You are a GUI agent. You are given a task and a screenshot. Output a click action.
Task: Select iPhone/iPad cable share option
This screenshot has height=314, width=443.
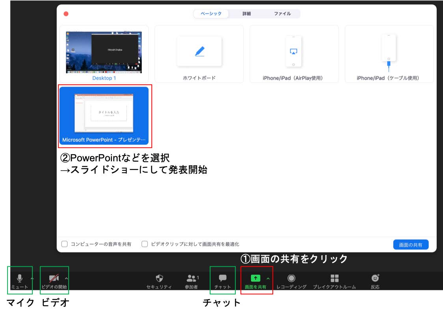[389, 54]
